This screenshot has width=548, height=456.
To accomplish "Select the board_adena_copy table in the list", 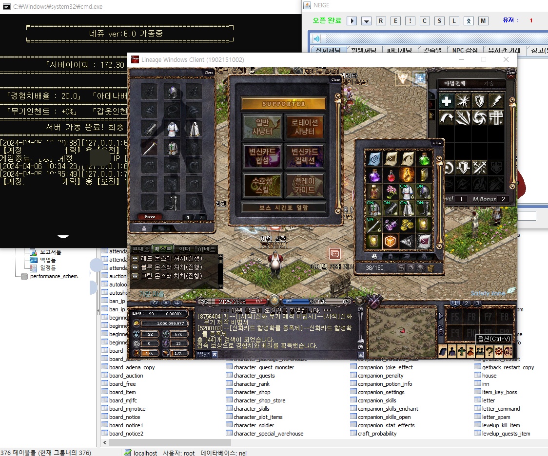I will coord(132,367).
